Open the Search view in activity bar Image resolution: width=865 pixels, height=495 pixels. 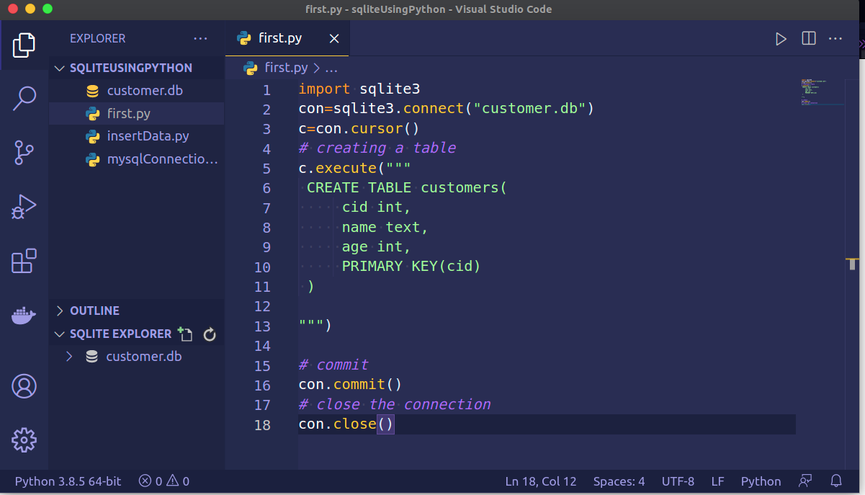point(24,98)
